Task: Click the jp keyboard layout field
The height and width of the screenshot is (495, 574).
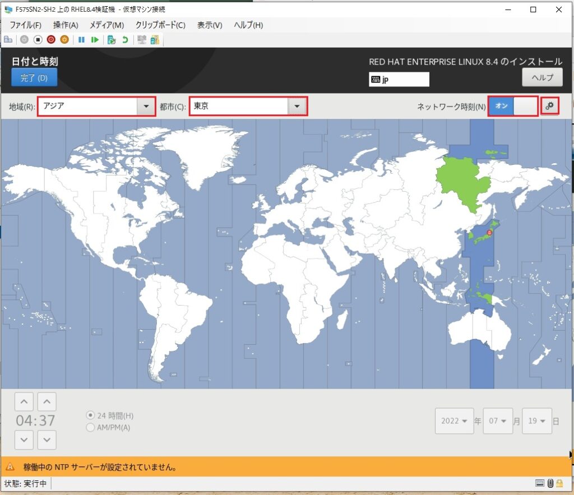Action: point(399,80)
